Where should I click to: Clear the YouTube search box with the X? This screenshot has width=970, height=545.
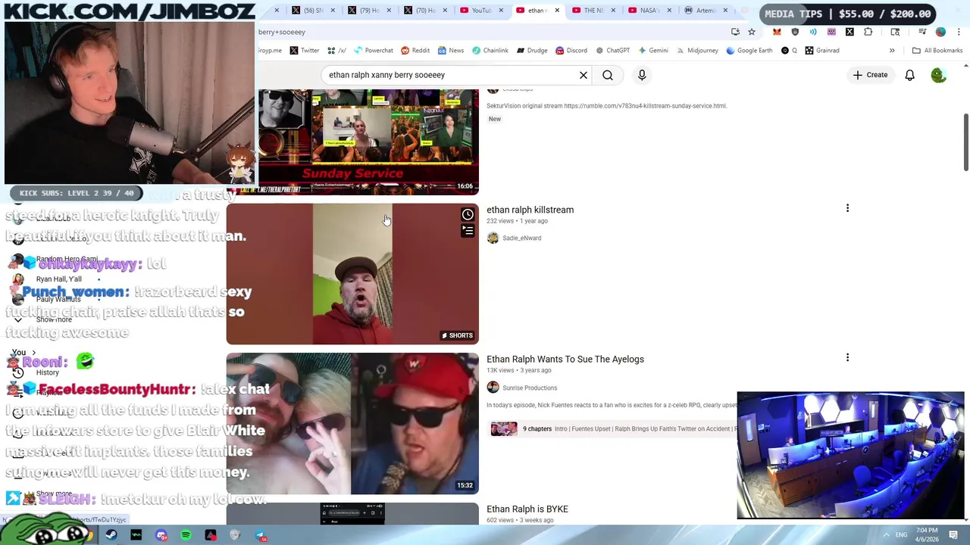pos(584,75)
